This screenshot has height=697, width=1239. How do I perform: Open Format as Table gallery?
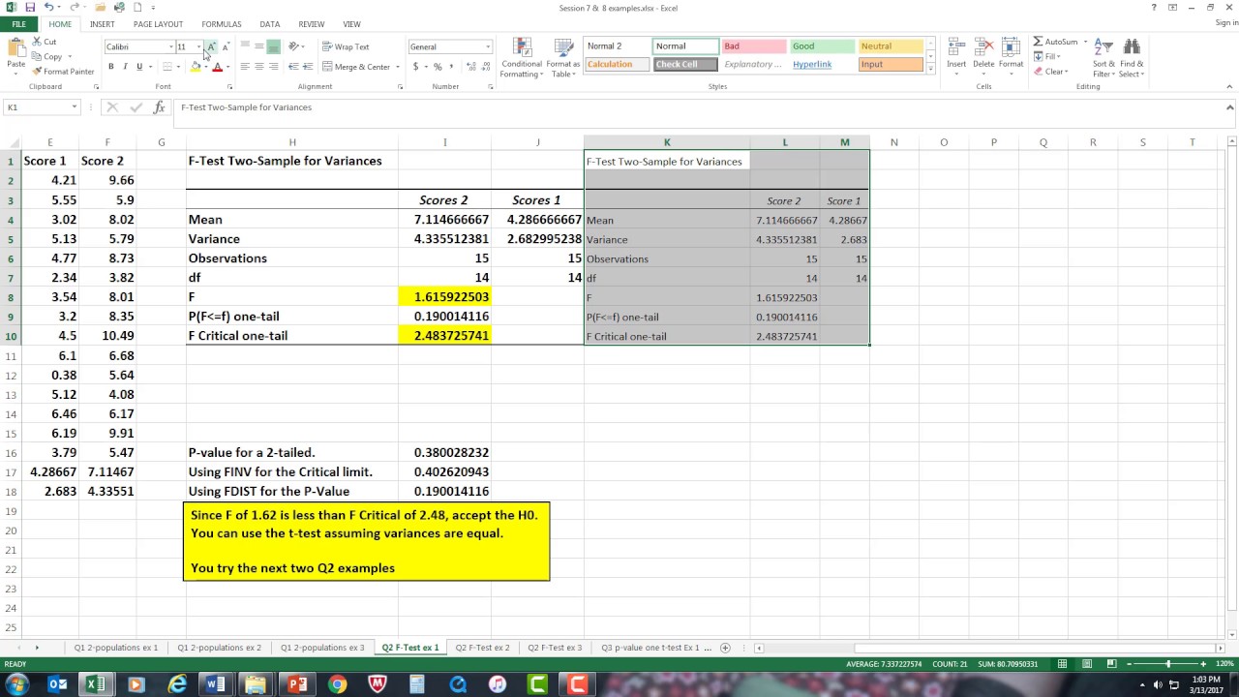tap(562, 57)
